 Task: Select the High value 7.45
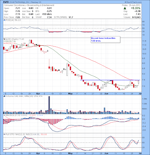(x=17, y=11)
